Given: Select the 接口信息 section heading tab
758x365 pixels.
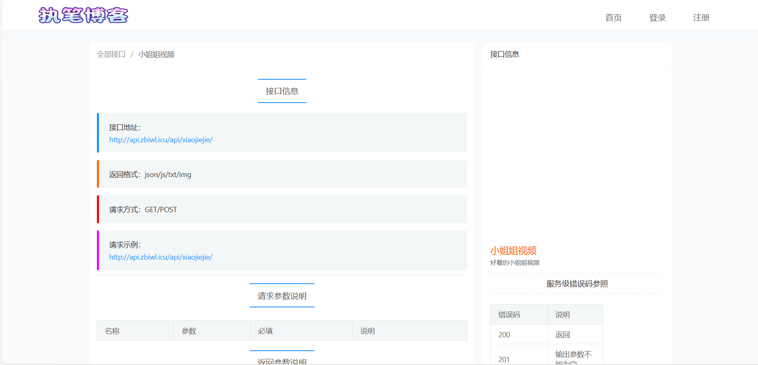Looking at the screenshot, I should [282, 91].
